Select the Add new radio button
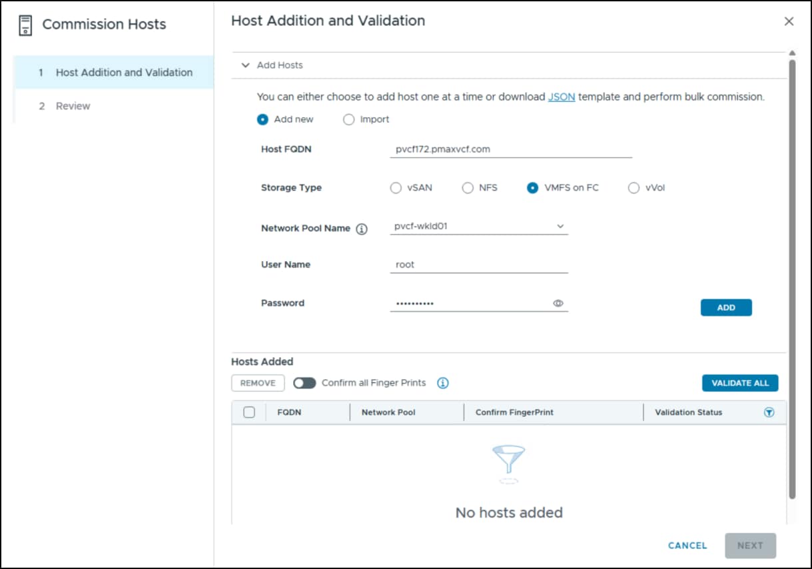The image size is (812, 569). pos(262,119)
